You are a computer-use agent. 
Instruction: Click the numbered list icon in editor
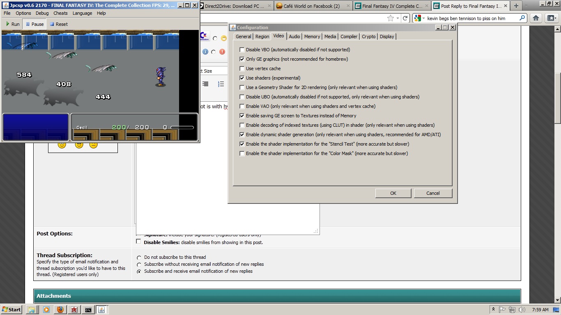[221, 84]
